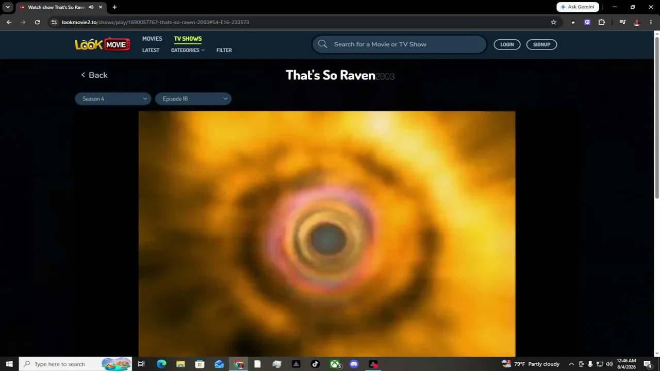Click the search magnifier icon in the LookMovie search bar

(323, 44)
